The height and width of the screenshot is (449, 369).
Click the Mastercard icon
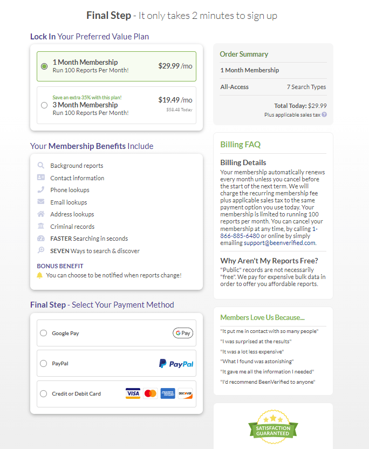pos(150,393)
